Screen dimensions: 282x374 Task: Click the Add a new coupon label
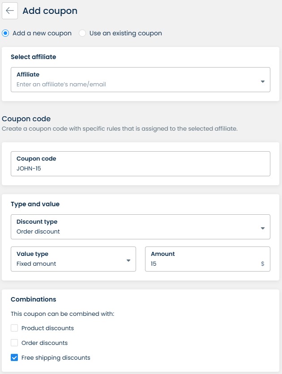42,33
